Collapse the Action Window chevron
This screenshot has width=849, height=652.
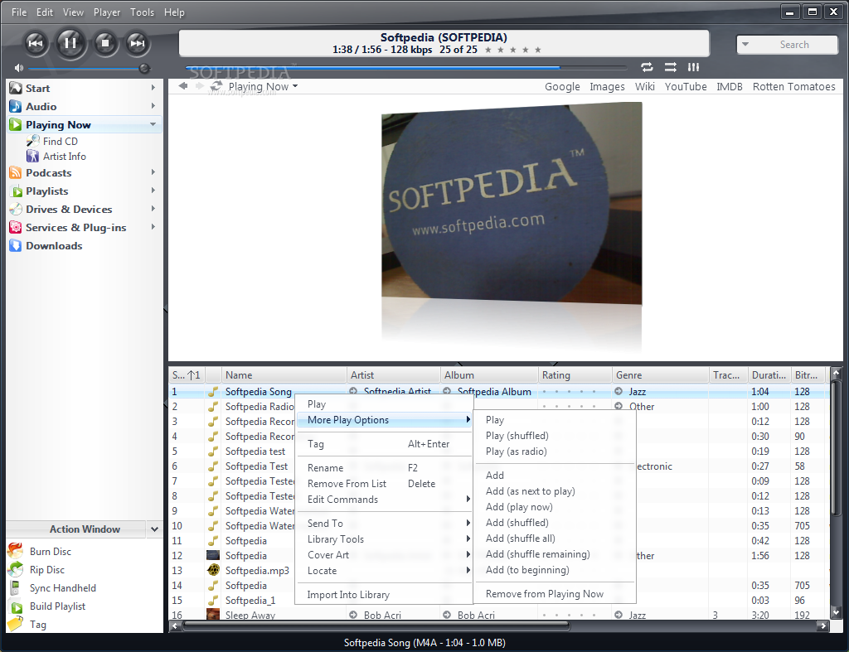155,529
